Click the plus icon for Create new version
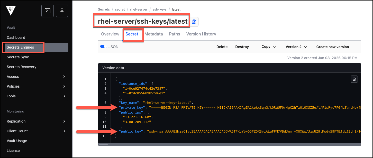This screenshot has width=373, height=158. [x=353, y=47]
